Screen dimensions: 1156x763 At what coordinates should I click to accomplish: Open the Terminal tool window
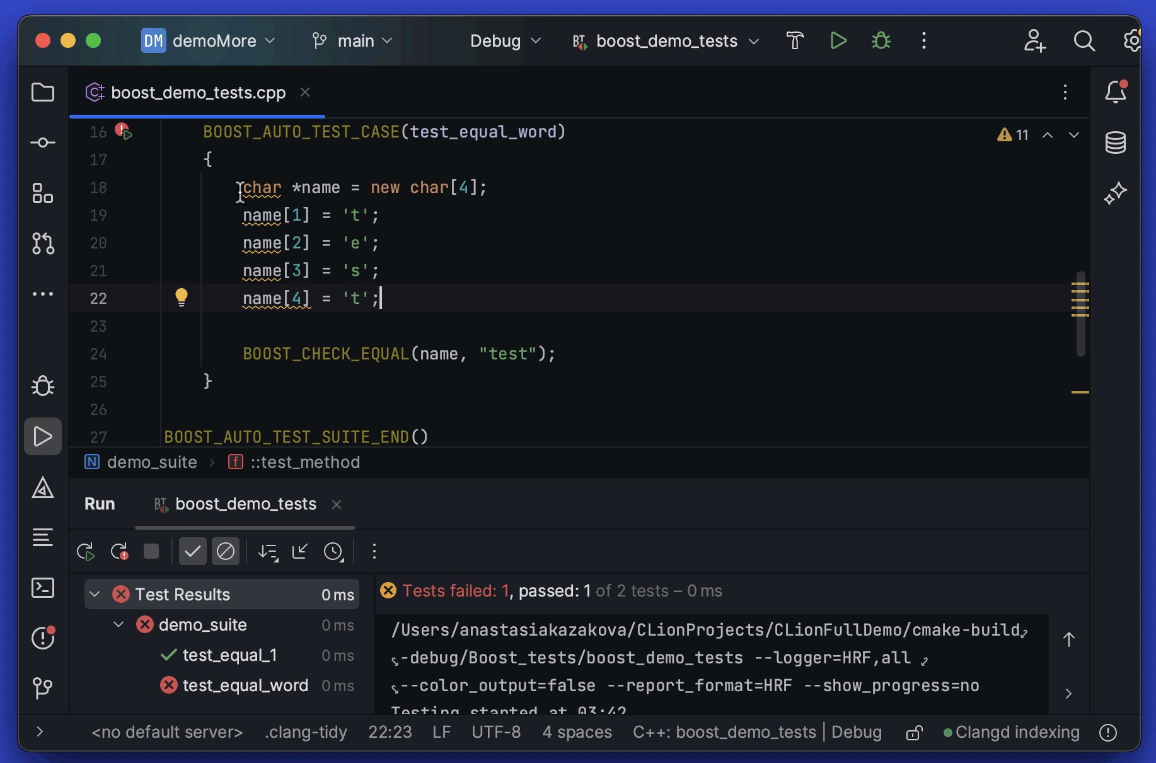pos(43,588)
